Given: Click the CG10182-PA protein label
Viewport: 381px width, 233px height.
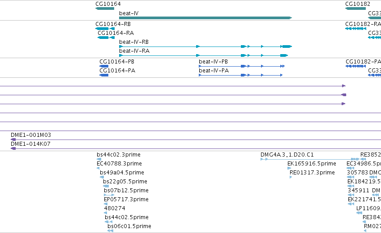Looking at the screenshot, I should click(x=363, y=62).
